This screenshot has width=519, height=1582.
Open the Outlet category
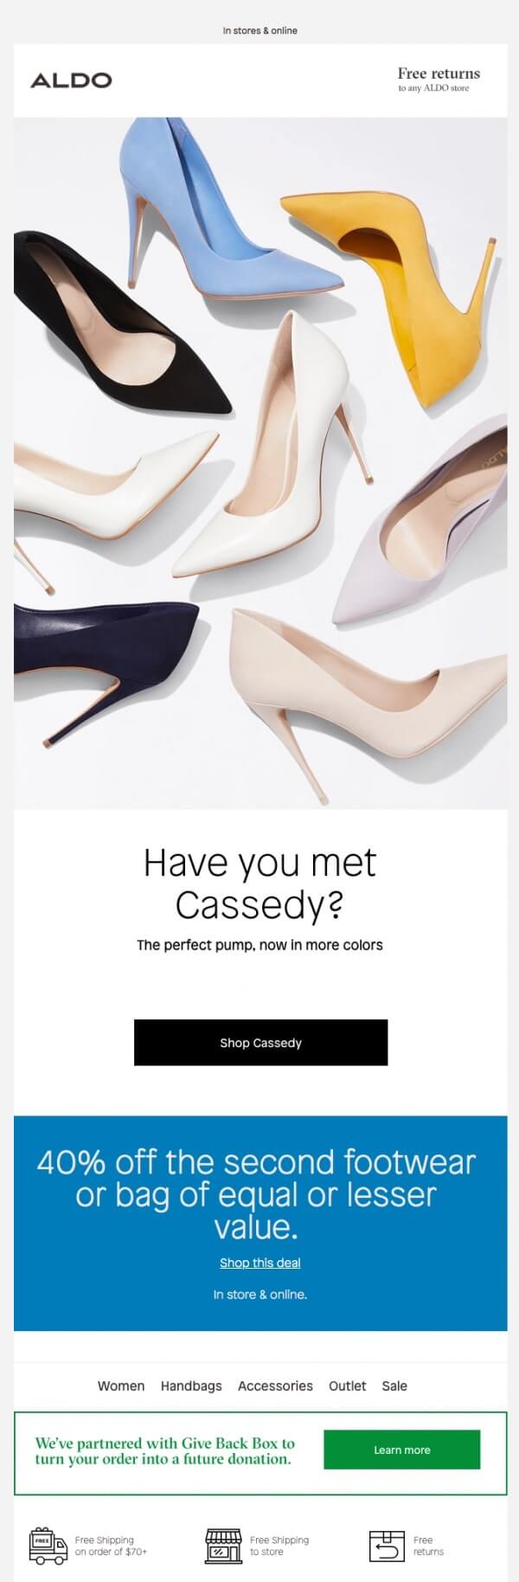[347, 1386]
